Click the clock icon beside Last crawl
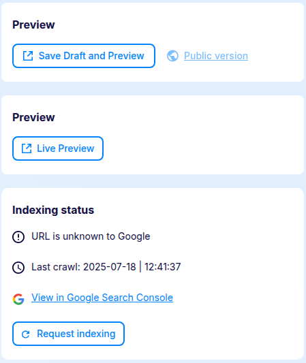Screen dimensions: 306x363 pyautogui.click(x=18, y=268)
